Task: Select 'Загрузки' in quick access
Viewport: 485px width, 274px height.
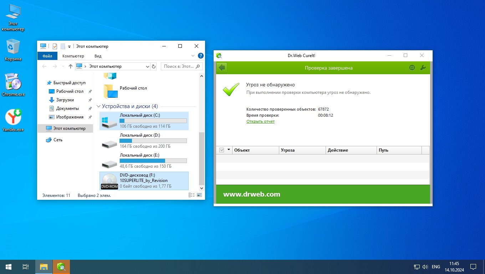Action: pos(65,100)
